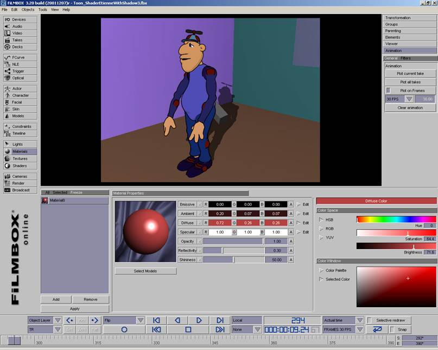Click the play forward transport button
This screenshot has height=350, width=438.
point(199,320)
